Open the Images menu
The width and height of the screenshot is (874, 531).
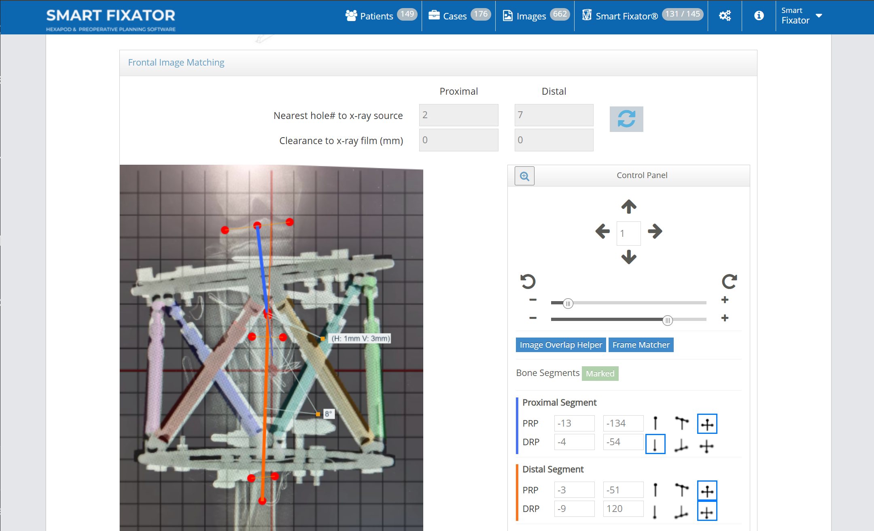(x=536, y=16)
